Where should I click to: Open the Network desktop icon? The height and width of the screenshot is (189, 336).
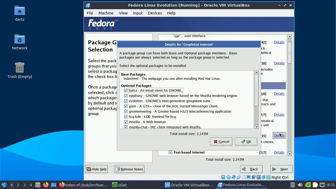coord(20,39)
